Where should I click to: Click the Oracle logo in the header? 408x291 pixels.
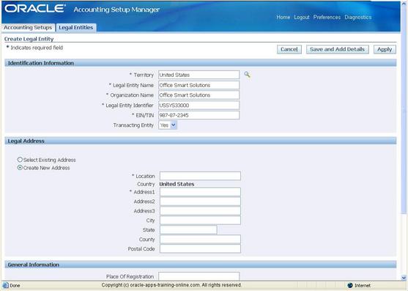point(35,9)
